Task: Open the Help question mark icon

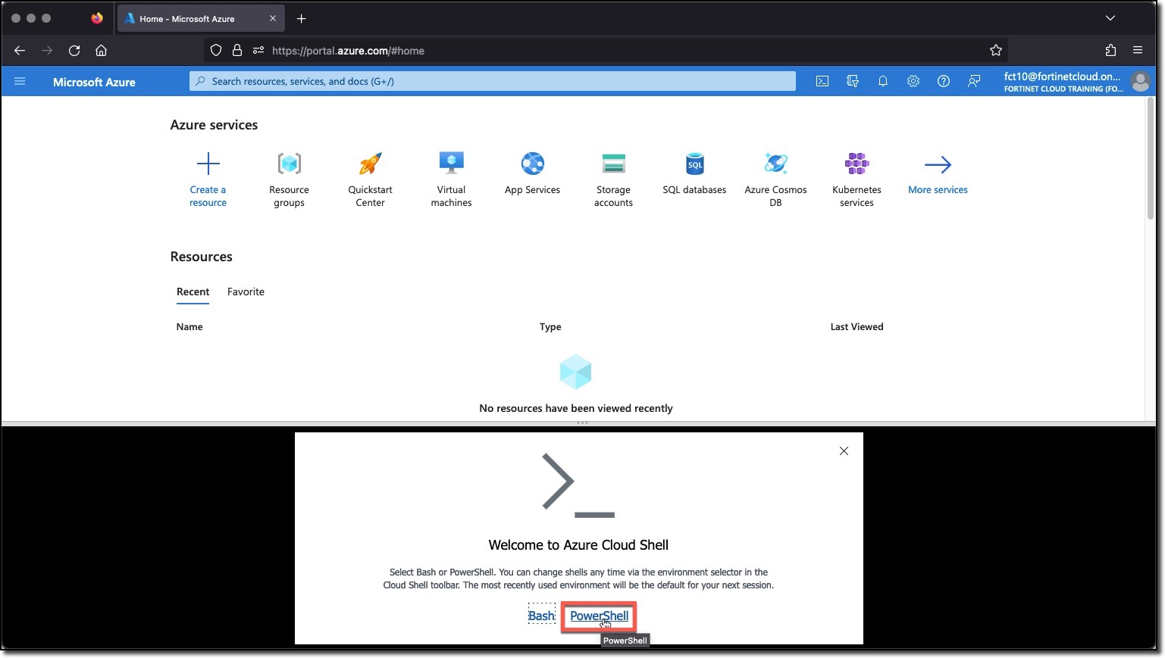Action: pos(944,81)
